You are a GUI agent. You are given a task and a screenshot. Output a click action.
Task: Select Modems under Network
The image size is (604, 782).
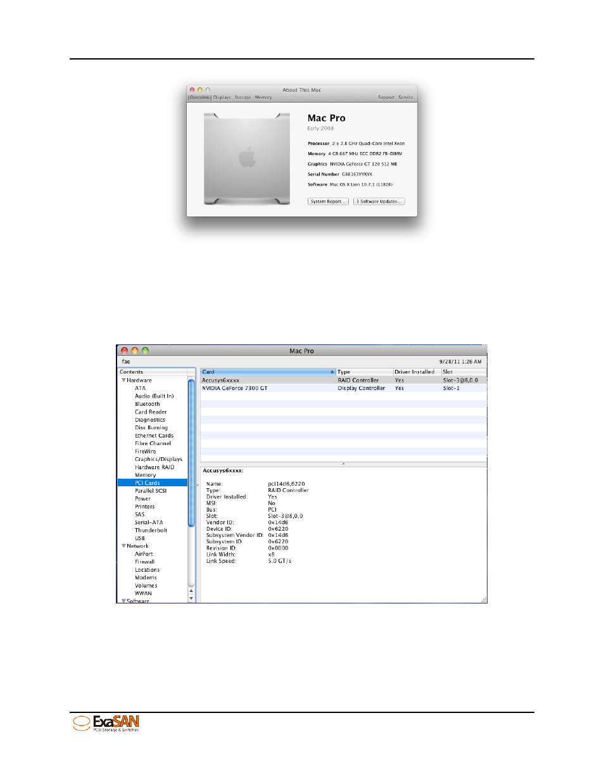click(146, 577)
